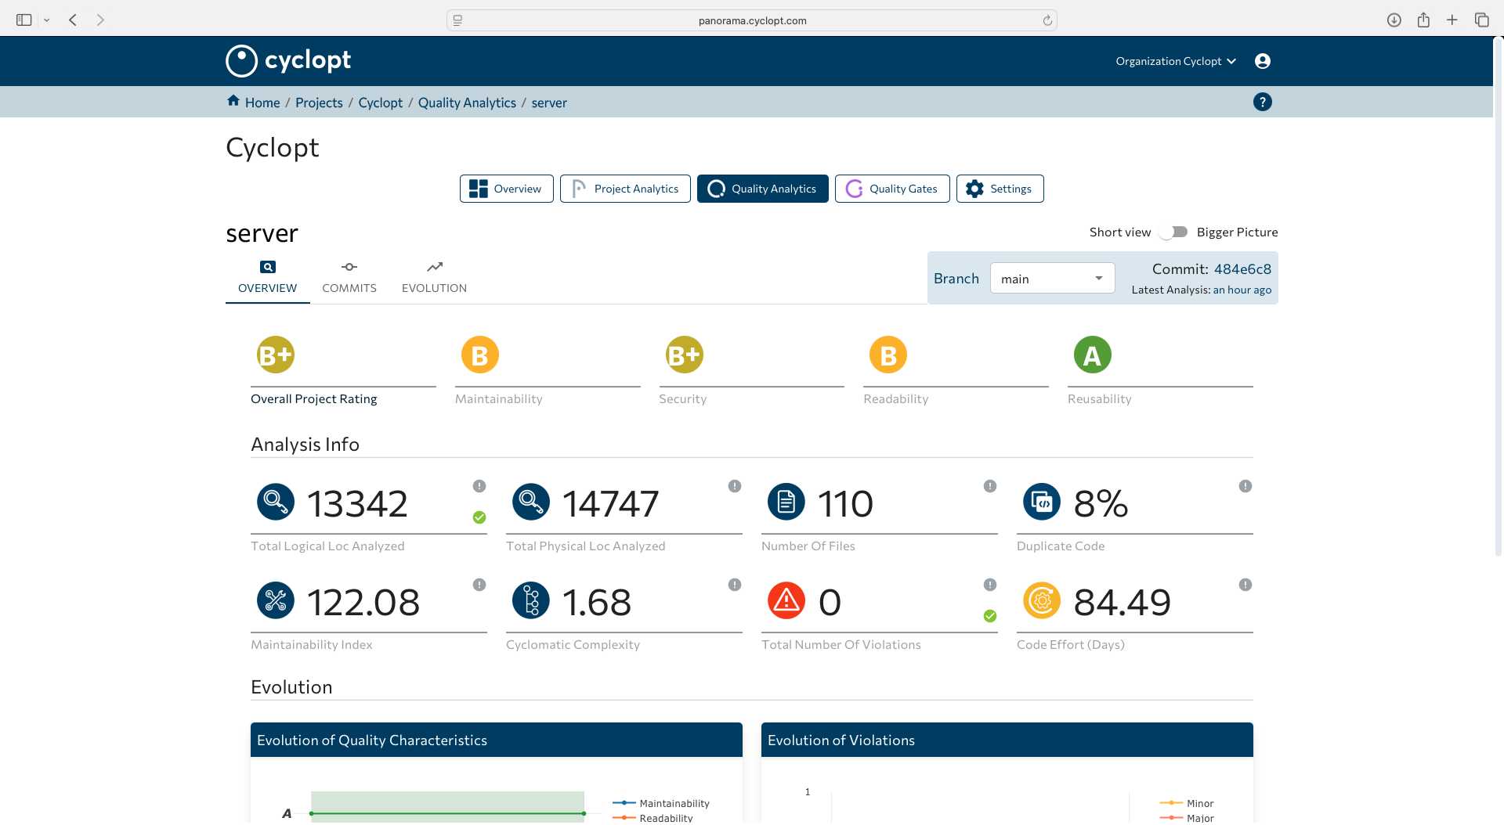Open the Overview section button

(506, 189)
